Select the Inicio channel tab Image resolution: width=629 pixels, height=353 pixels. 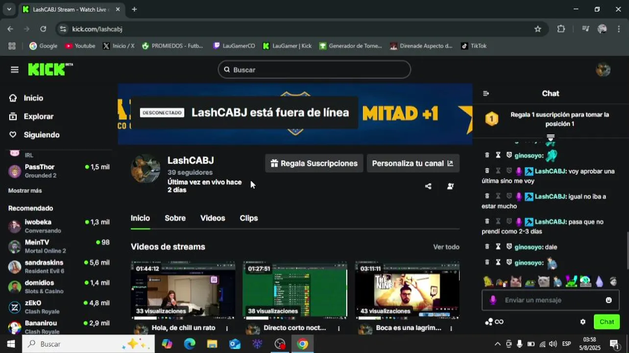coord(140,218)
